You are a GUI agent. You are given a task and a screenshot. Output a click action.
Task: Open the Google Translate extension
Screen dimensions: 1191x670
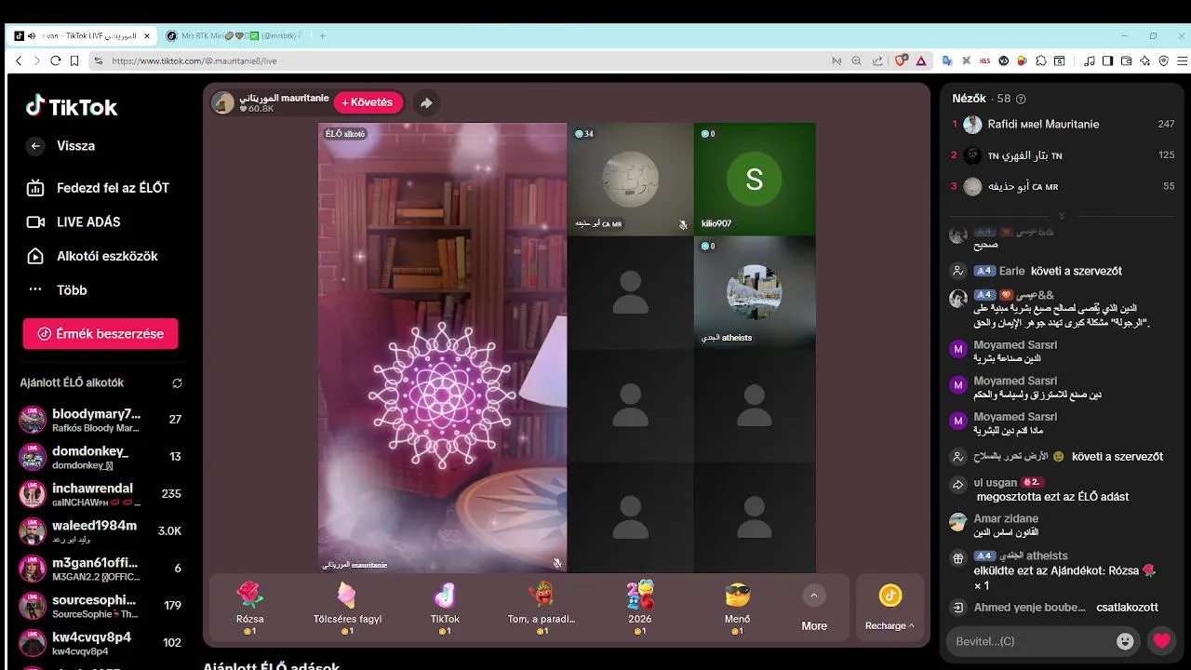947,60
